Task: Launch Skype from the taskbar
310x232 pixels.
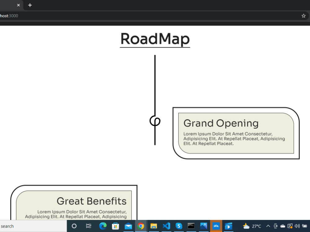Action: tap(179, 226)
